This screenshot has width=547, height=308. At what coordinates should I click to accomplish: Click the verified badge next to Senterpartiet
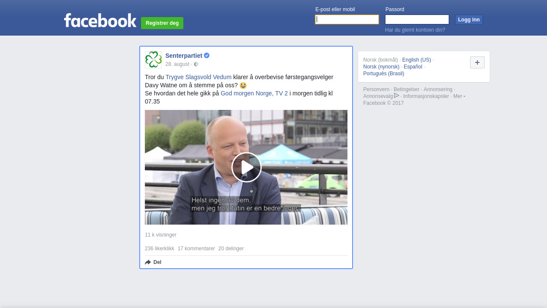[x=206, y=56]
